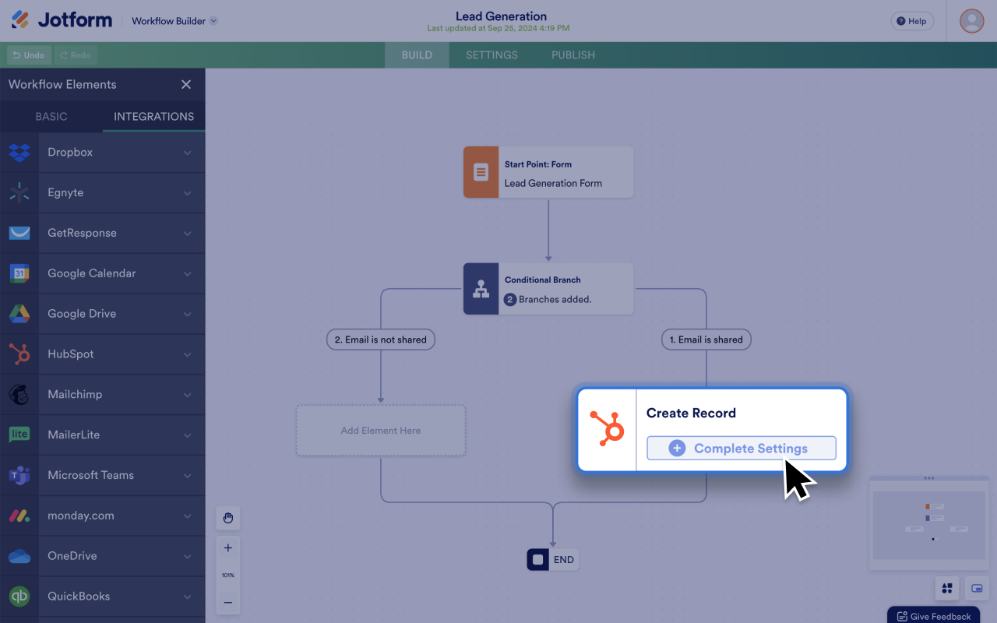Switch to the BUILD tab
997x623 pixels.
(x=417, y=55)
